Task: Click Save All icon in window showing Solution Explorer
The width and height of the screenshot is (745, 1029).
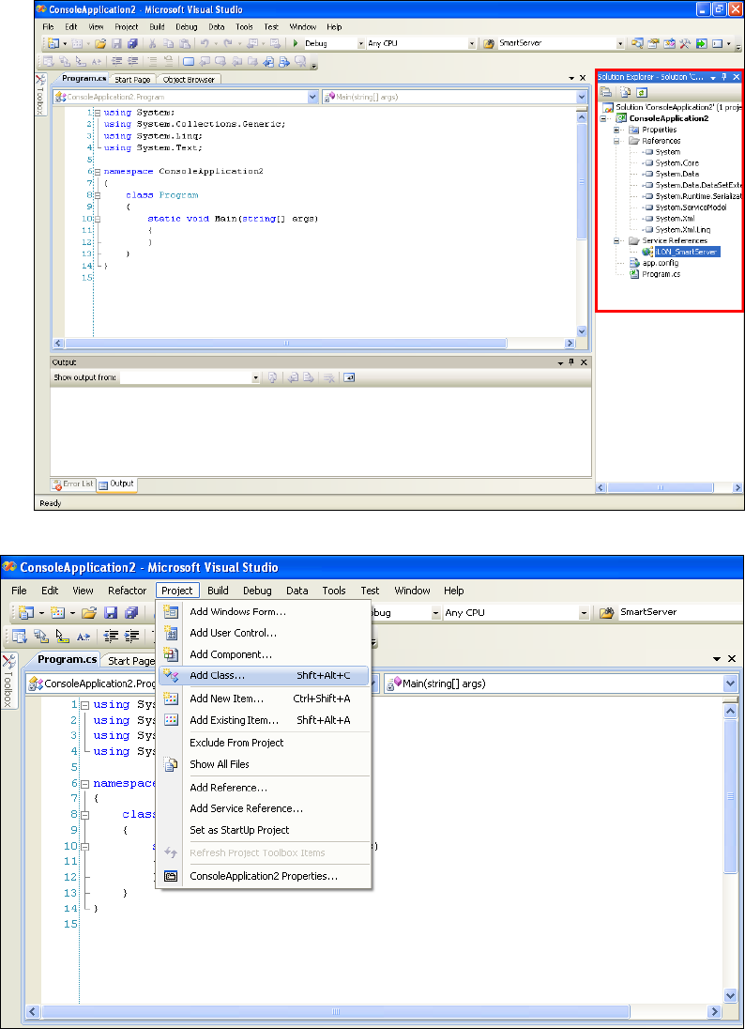Action: [x=131, y=43]
